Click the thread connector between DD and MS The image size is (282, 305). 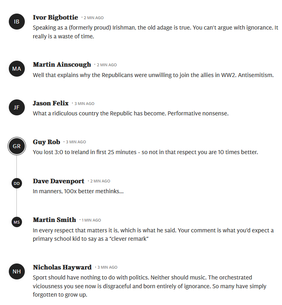tap(16, 203)
